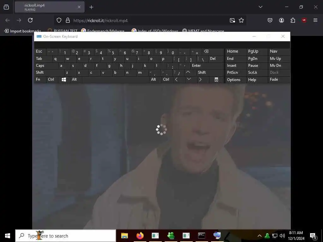Screen dimensions: 323x242
Task: Open uBlock Origin extension icon
Action: (x=304, y=20)
